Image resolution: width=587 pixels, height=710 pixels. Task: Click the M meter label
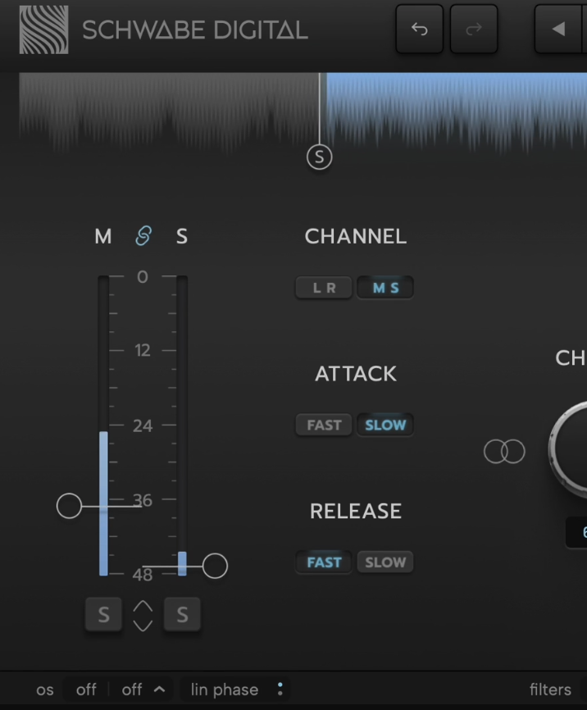point(103,236)
